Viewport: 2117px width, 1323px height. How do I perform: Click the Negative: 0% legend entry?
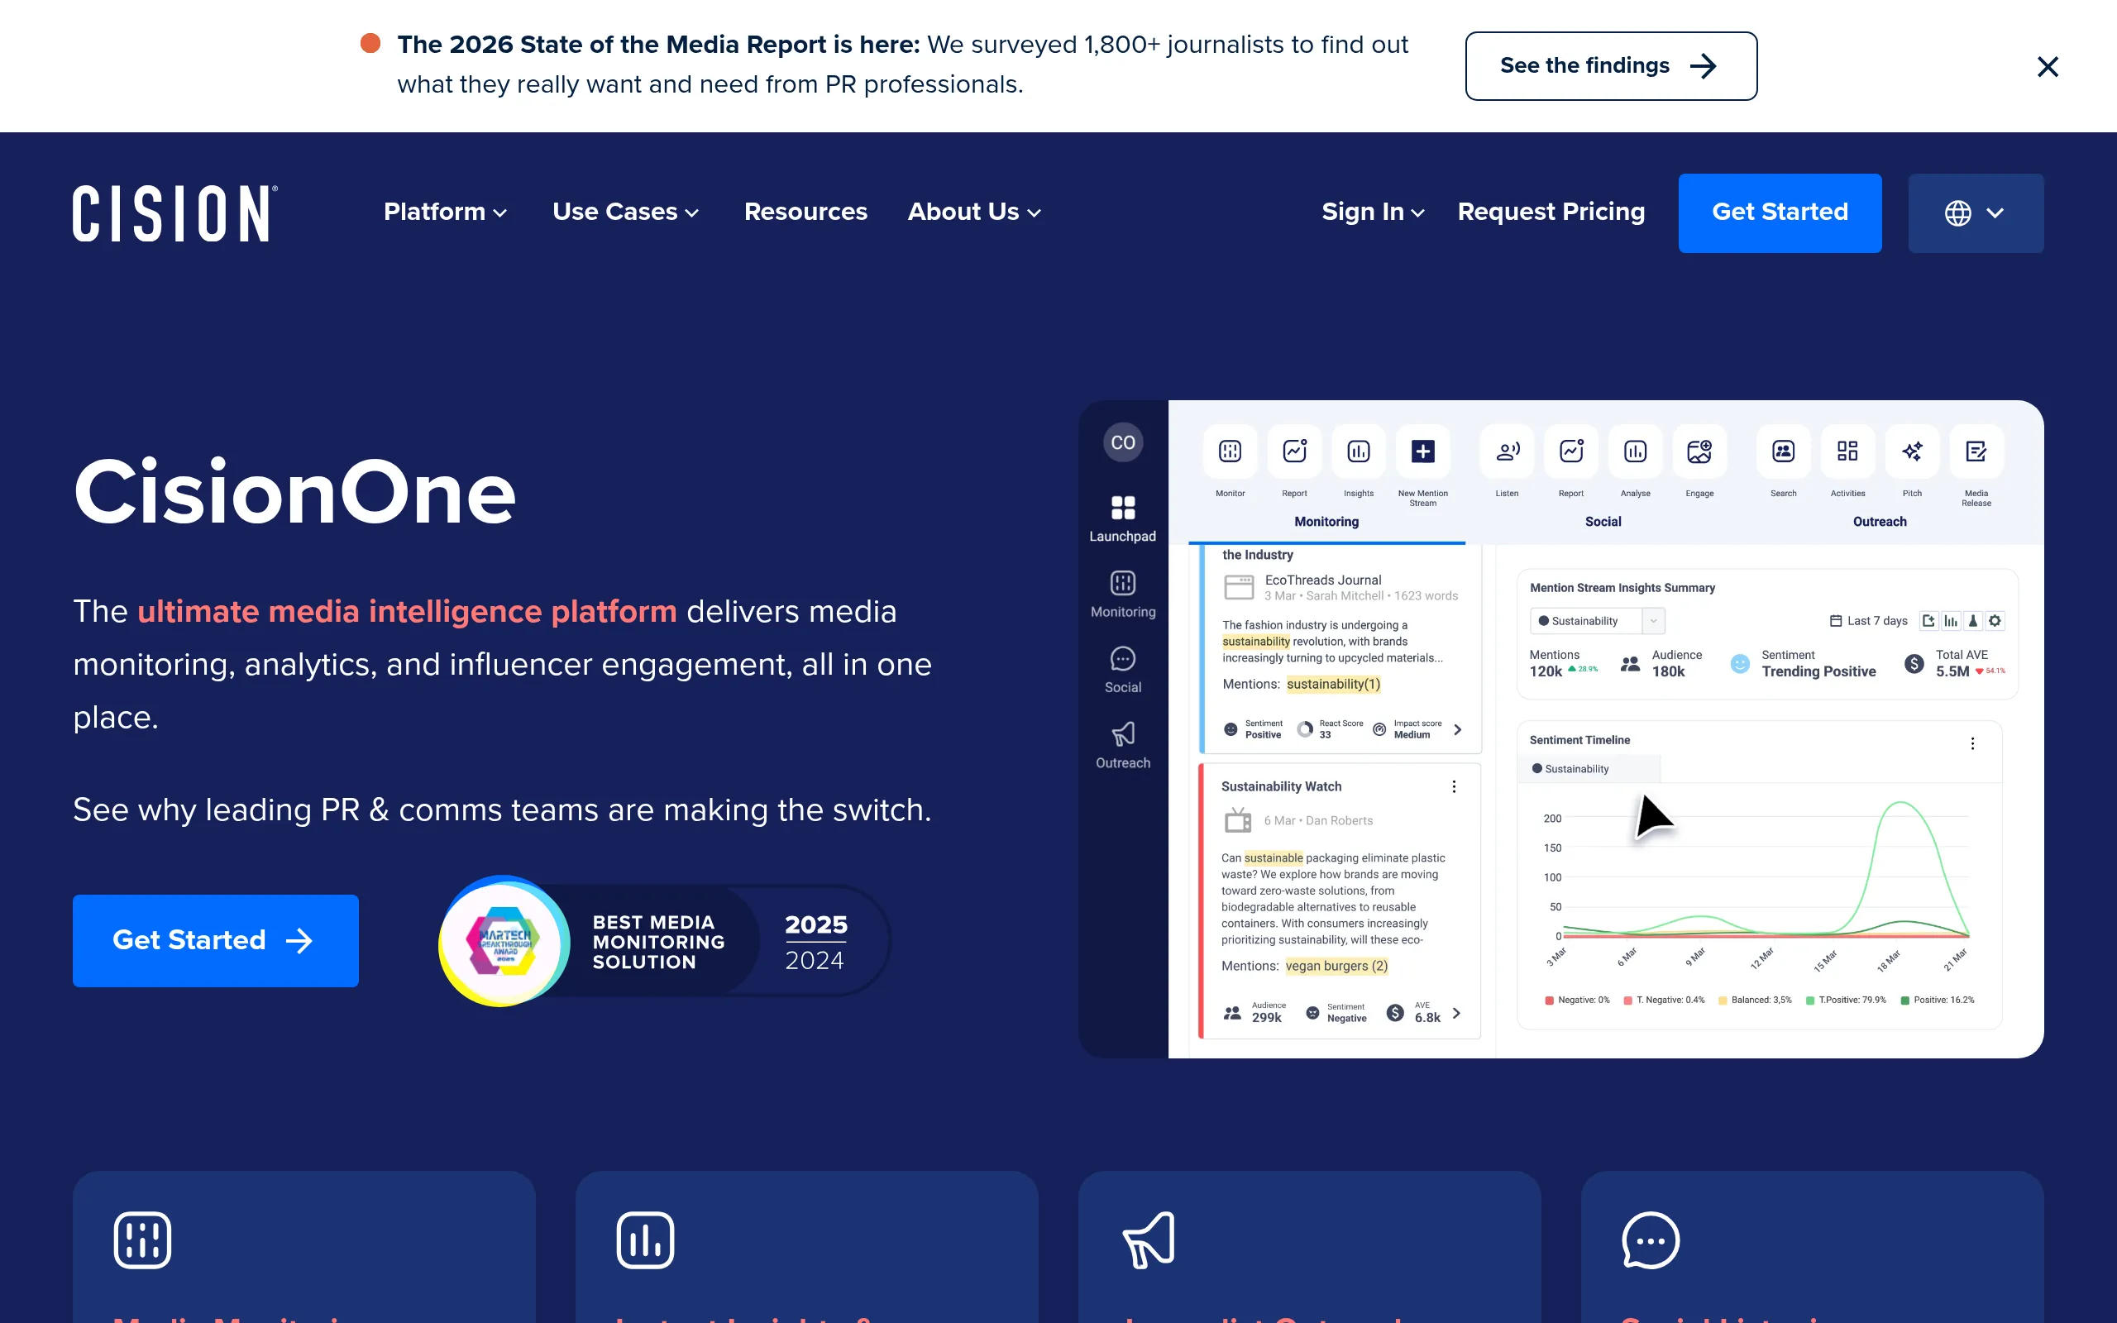tap(1577, 999)
